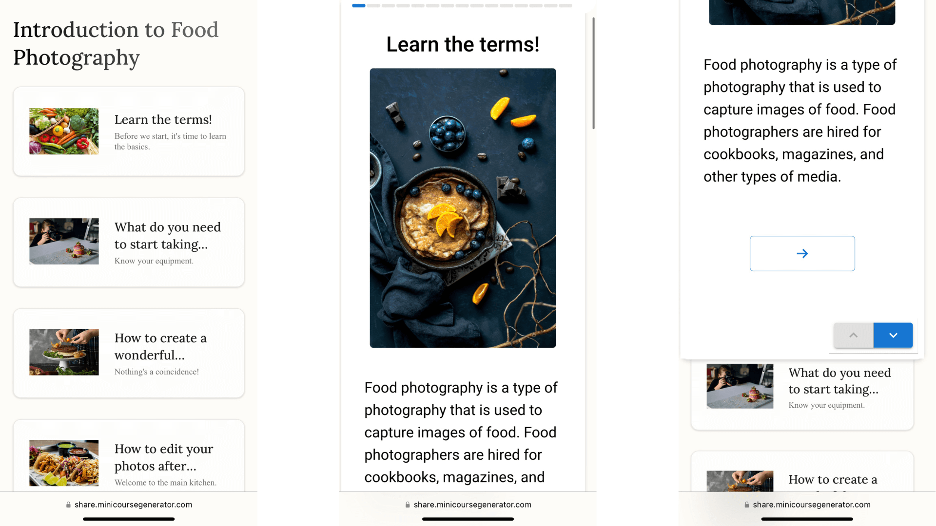
Task: Open 'What do you need' card in right panel
Action: point(839,381)
